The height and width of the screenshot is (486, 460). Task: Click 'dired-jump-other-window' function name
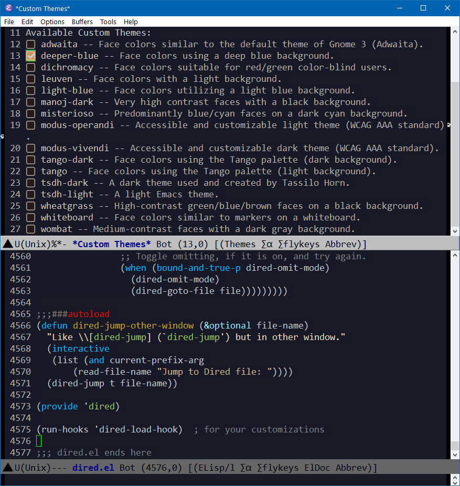[133, 325]
